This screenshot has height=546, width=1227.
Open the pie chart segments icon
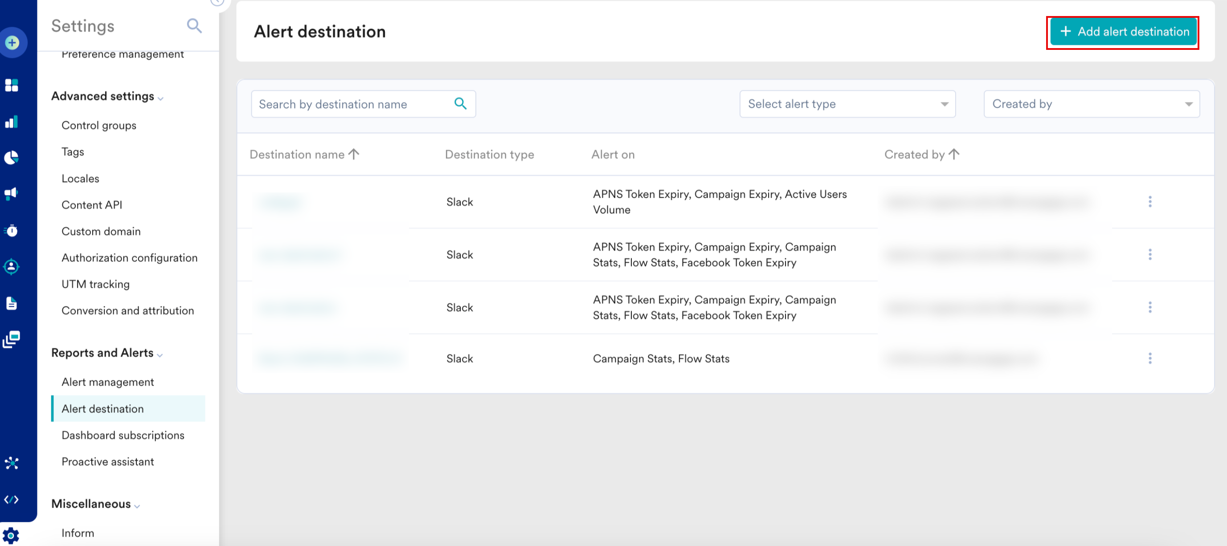[12, 158]
